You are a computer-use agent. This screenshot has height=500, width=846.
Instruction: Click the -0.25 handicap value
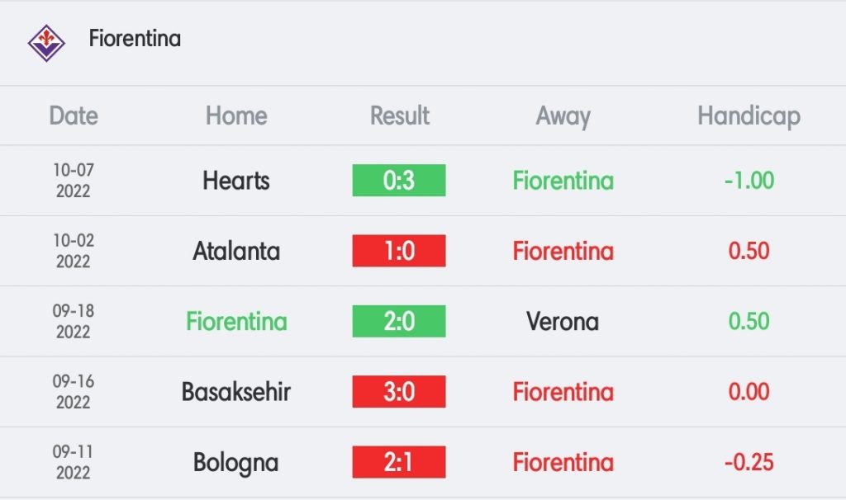point(749,462)
